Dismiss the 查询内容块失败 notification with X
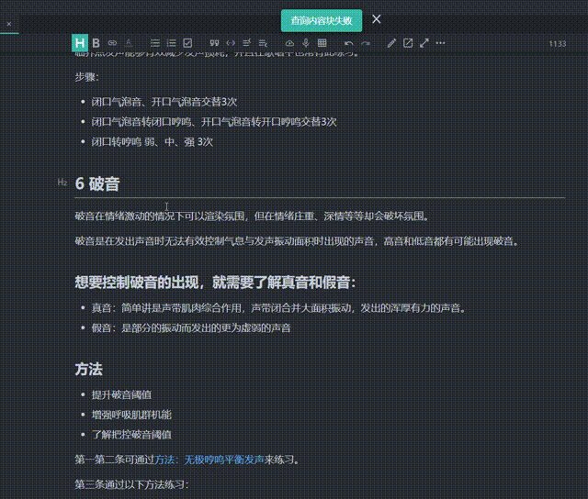 click(377, 19)
